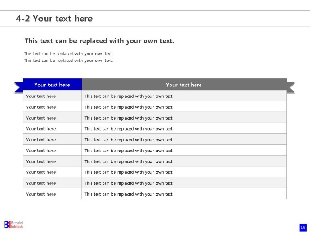
Task: Click the "4-2 Your text here" slide title
Action: coord(54,19)
